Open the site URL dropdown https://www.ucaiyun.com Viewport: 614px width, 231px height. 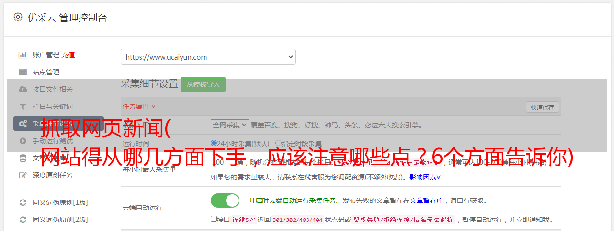(208, 57)
